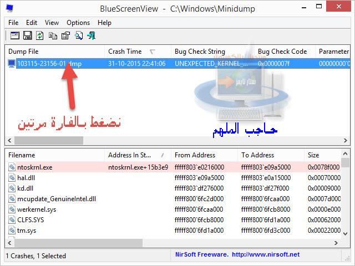Screen dimensions: 355x266
Task: Click the lower pane vertical scrollbar down arrow
Action: pos(345,234)
